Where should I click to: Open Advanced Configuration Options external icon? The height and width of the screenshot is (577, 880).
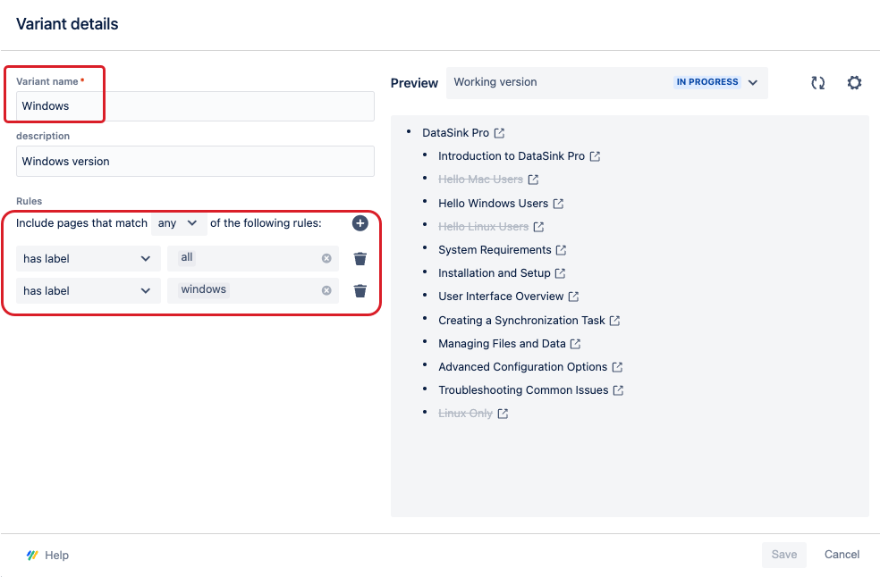point(617,367)
